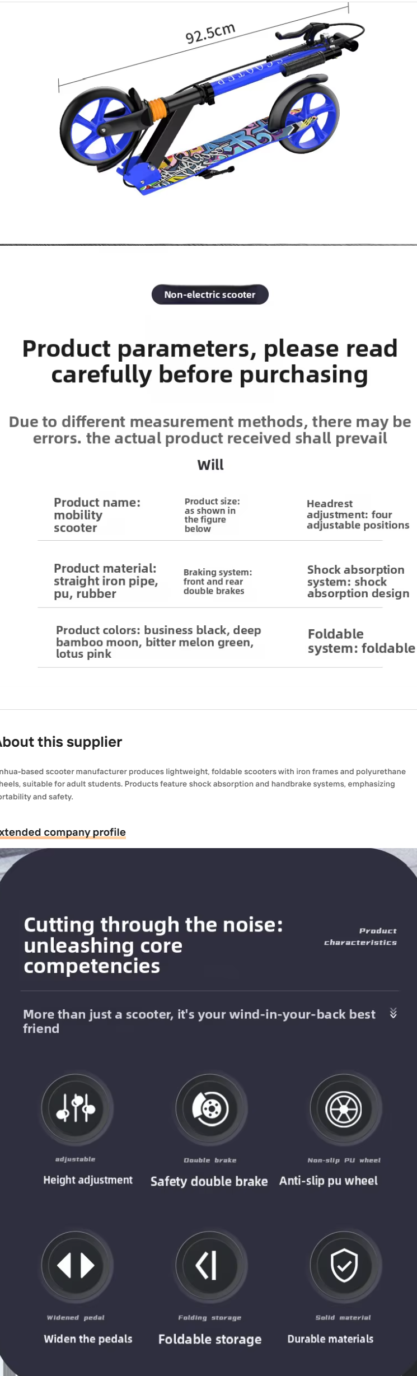Click the Braking system front and rear text
417x1376 pixels.
tap(218, 581)
